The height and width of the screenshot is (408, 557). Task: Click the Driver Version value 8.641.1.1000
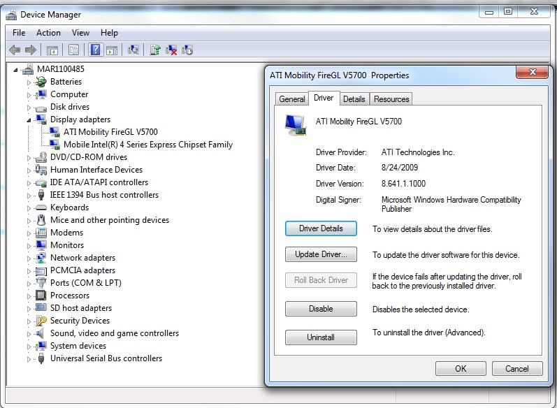403,184
